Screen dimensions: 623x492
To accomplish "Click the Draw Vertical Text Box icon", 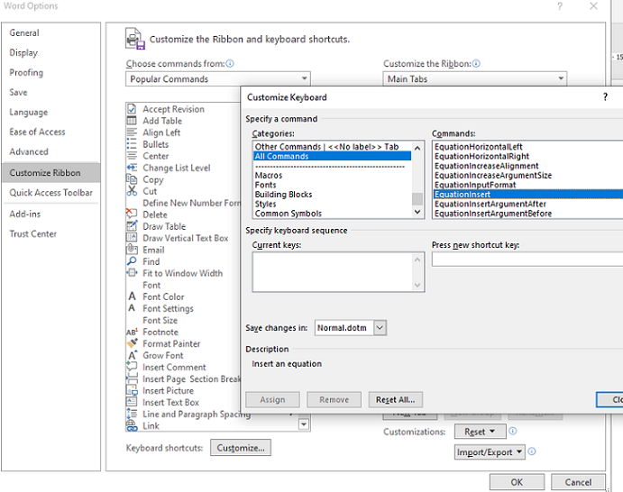I will [x=132, y=238].
